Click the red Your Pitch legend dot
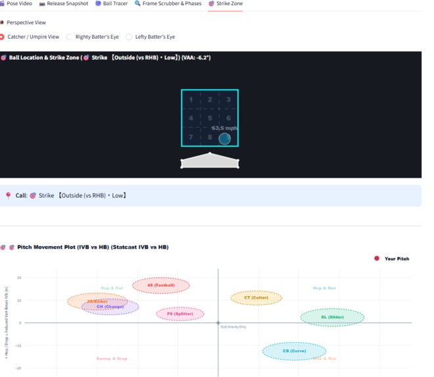 (377, 259)
